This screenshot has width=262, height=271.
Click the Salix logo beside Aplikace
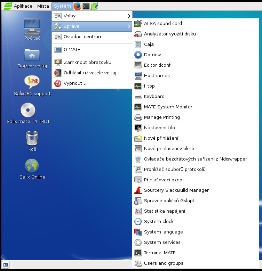[x=8, y=6]
